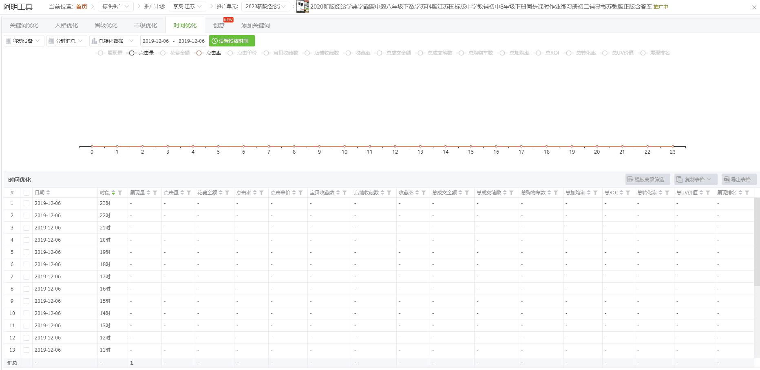Image resolution: width=760 pixels, height=370 pixels.
Task: Filter the 时段 column with funnel icon
Action: pyautogui.click(x=120, y=193)
